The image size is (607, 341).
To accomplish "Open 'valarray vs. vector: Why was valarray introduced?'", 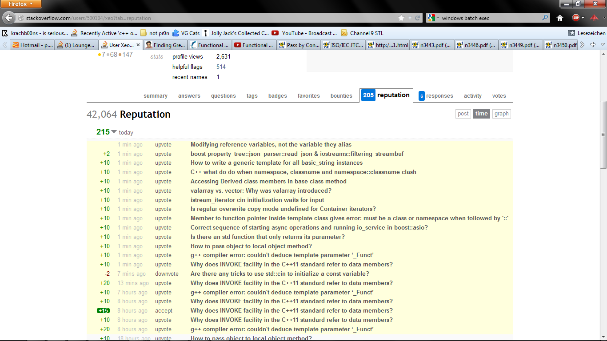I will click(261, 191).
